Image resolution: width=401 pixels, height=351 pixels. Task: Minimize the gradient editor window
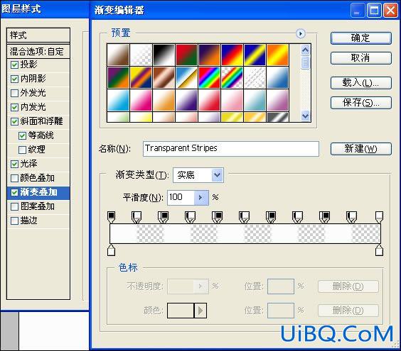(x=357, y=10)
